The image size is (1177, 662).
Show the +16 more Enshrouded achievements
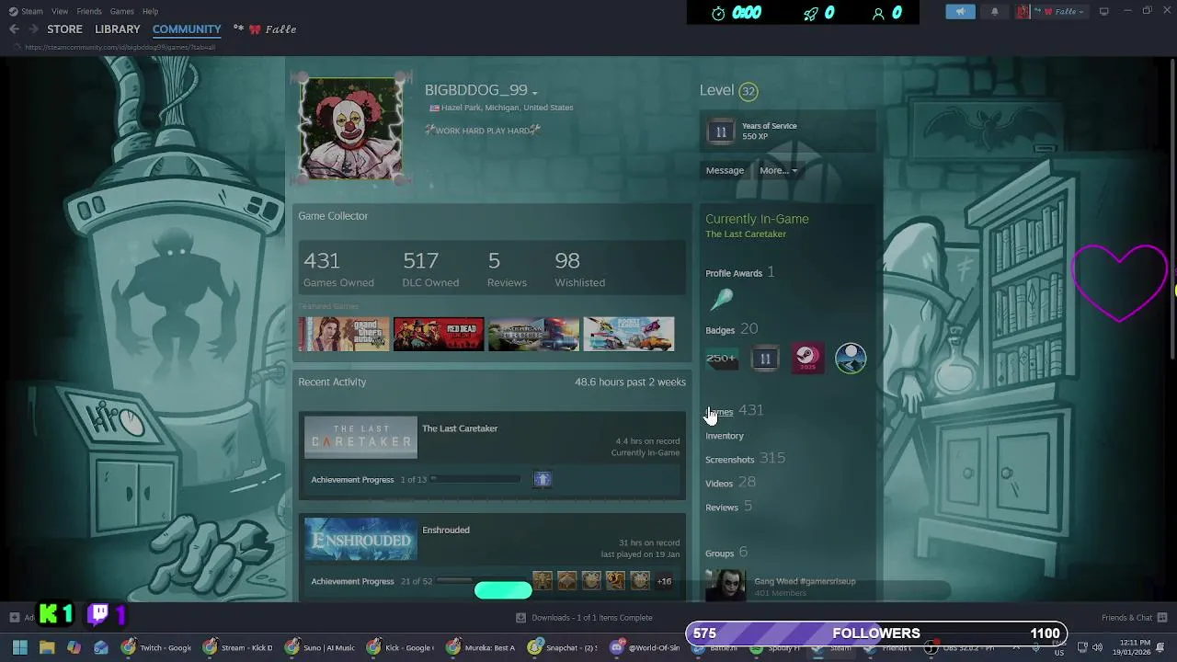point(664,581)
